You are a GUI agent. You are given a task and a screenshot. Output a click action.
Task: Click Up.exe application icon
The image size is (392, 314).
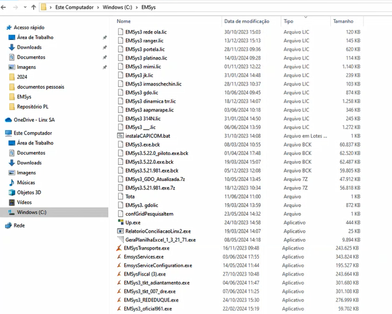[121, 222]
